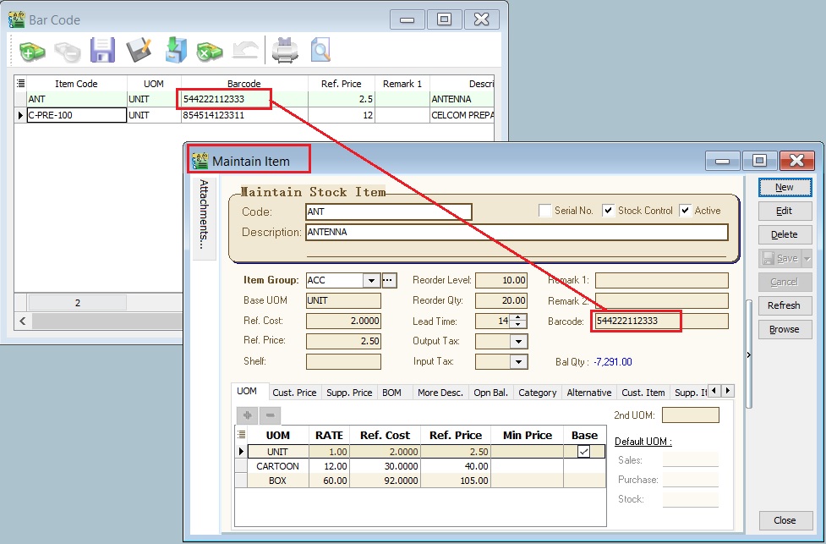Click the Barcode input field in Maintain Item
Image resolution: width=826 pixels, height=544 pixels.
tap(659, 321)
